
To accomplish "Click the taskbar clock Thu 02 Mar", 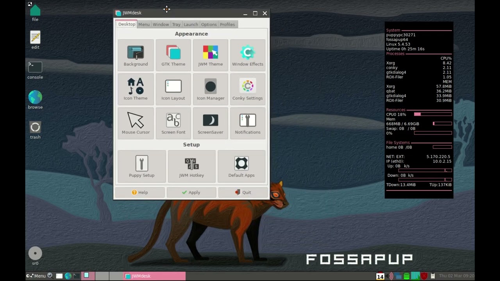I will point(456,276).
